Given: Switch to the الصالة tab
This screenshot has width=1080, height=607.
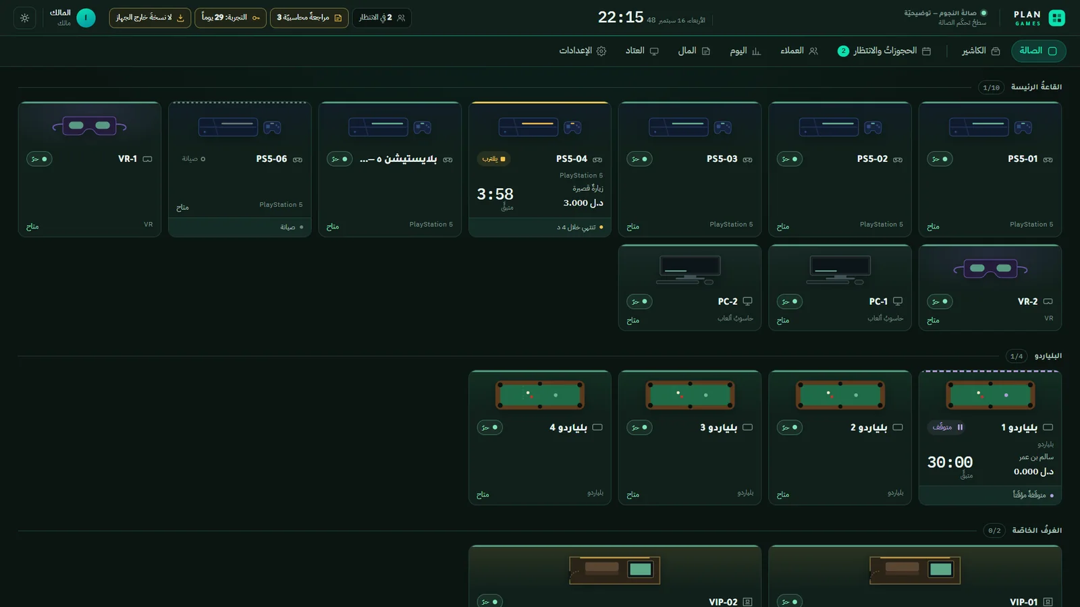Looking at the screenshot, I should tap(1038, 51).
